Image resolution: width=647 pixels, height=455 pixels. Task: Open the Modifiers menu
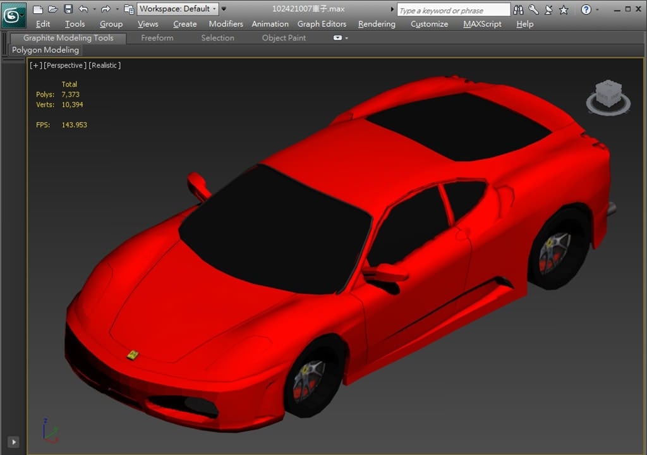tap(226, 24)
